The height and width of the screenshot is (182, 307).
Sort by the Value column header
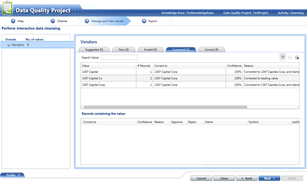click(108, 66)
